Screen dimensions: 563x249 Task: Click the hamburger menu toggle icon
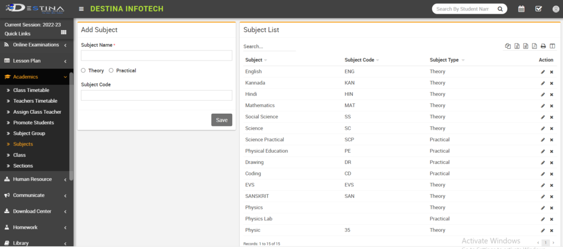click(x=81, y=9)
